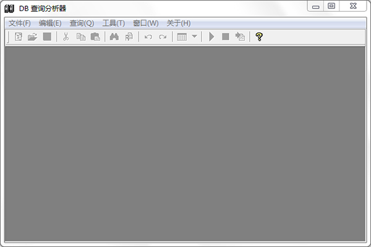Open the 文件(F) menu
The width and height of the screenshot is (371, 247).
click(20, 23)
